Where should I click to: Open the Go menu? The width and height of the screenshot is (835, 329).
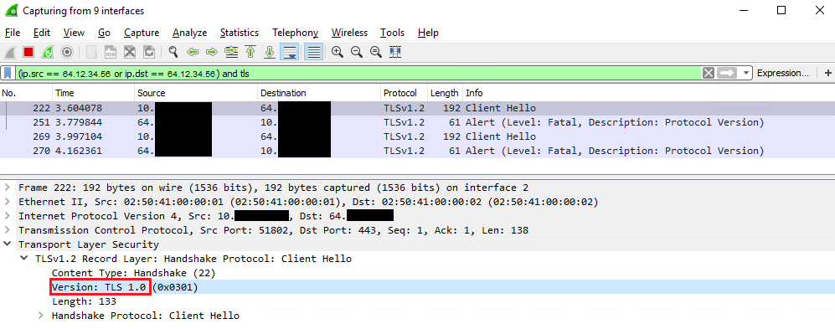pyautogui.click(x=105, y=33)
